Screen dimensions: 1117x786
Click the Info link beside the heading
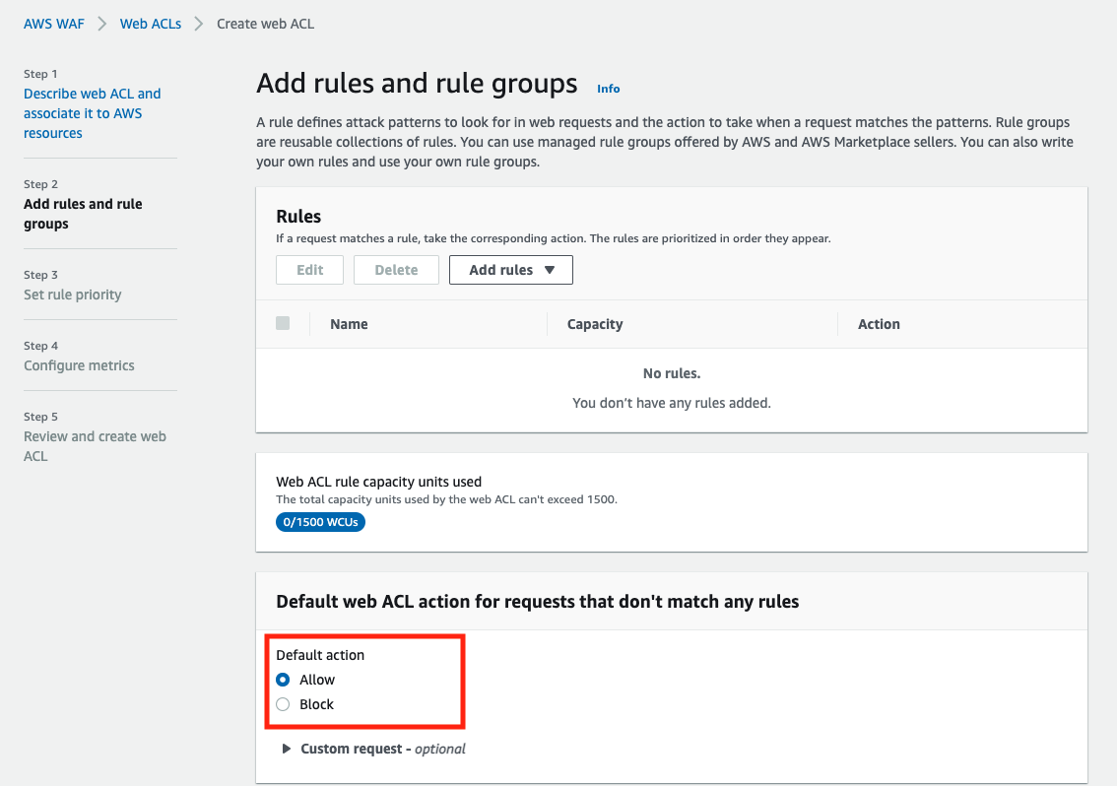[609, 89]
